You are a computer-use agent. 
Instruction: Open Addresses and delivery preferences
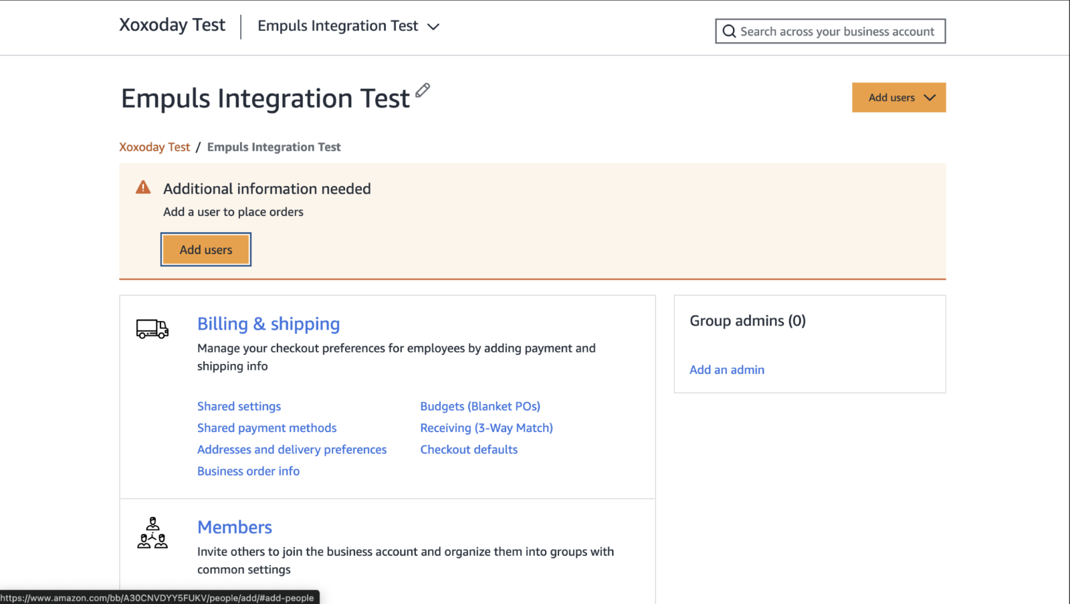tap(292, 449)
